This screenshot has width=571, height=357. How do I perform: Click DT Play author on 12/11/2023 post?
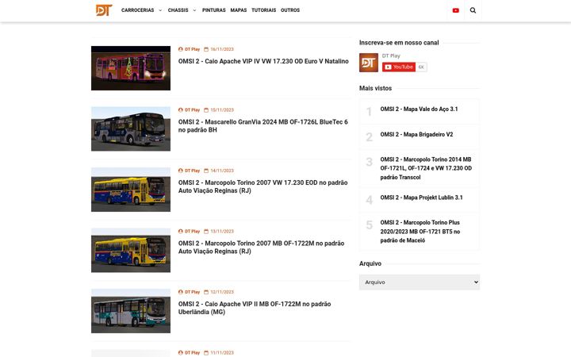click(192, 292)
